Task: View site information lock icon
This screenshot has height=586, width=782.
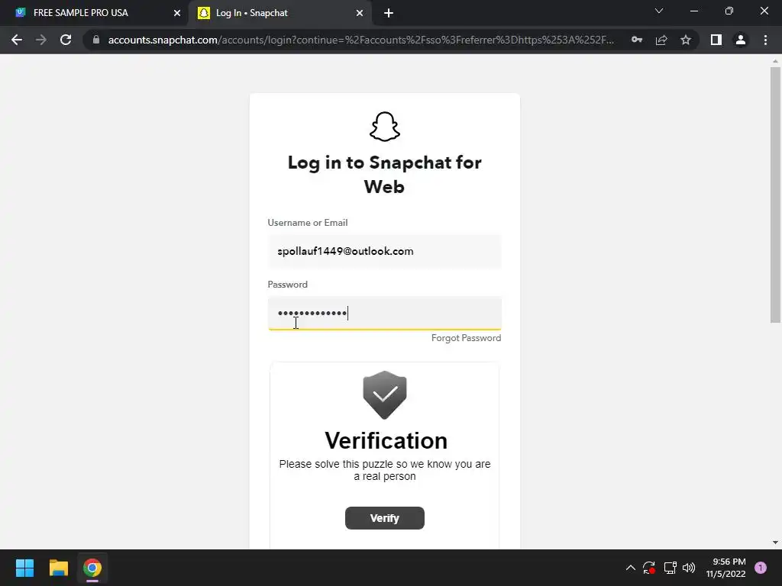Action: coord(96,40)
